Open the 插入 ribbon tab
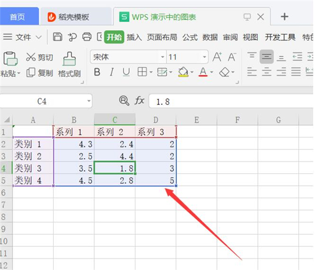315x270 pixels. point(134,37)
